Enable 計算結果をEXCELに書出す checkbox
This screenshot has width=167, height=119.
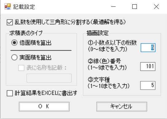pyautogui.click(x=10, y=93)
